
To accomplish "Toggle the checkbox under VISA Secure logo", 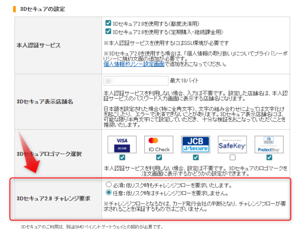I will coord(122,158).
